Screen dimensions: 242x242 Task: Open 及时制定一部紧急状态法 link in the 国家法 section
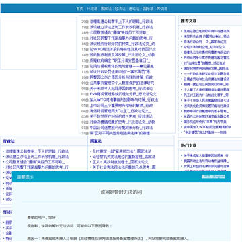122,151
